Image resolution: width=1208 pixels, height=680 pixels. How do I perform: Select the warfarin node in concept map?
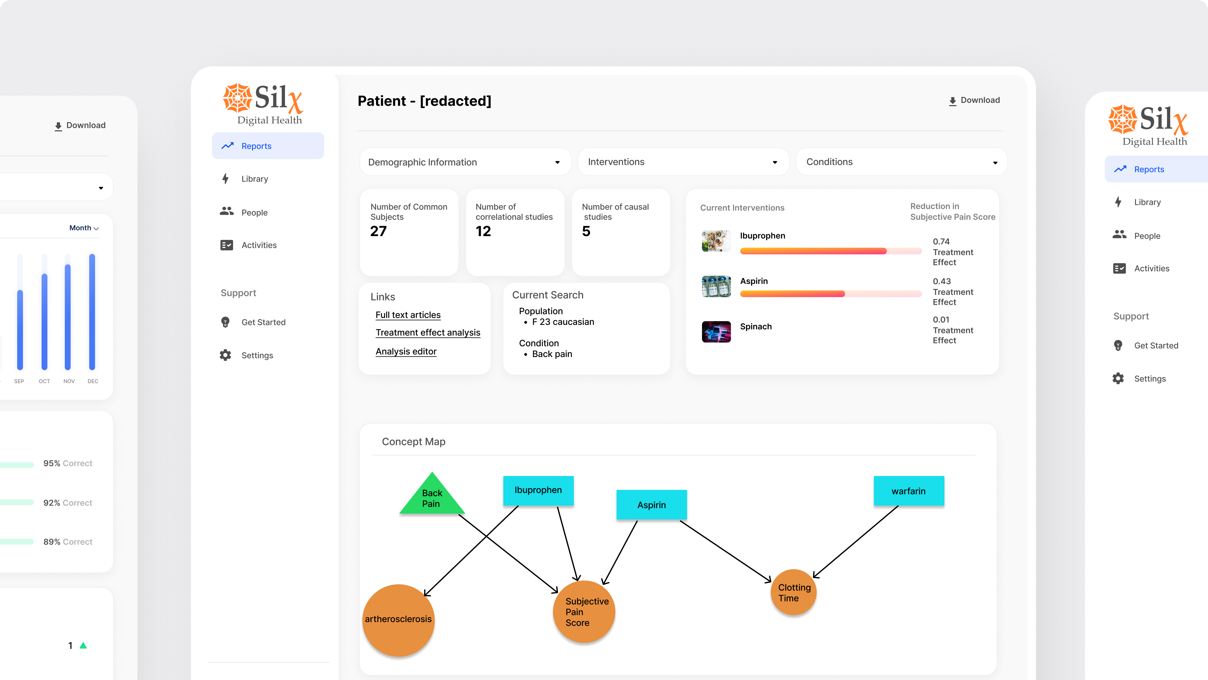[909, 491]
